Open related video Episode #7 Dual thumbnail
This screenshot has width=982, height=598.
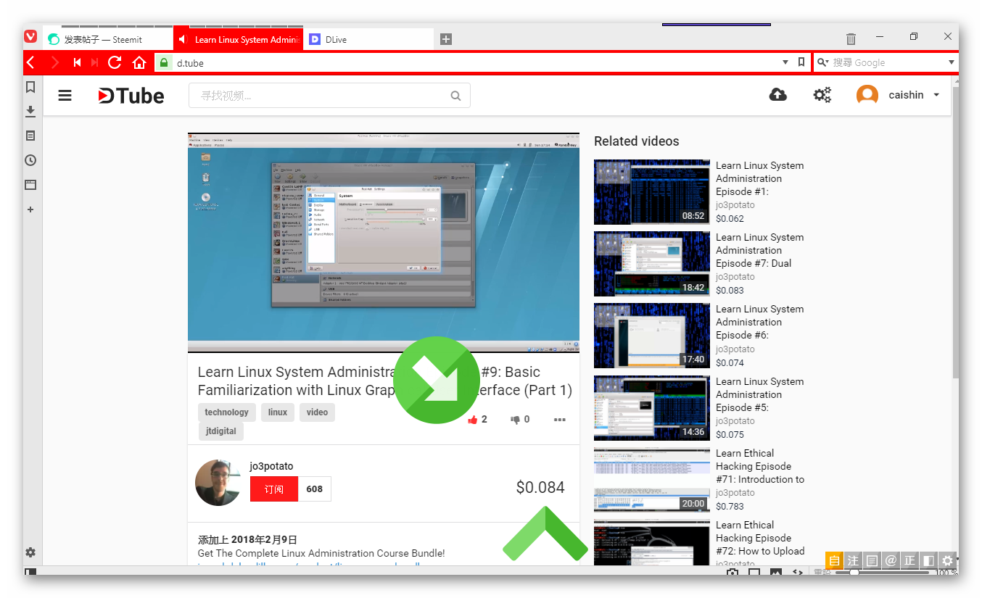point(652,264)
